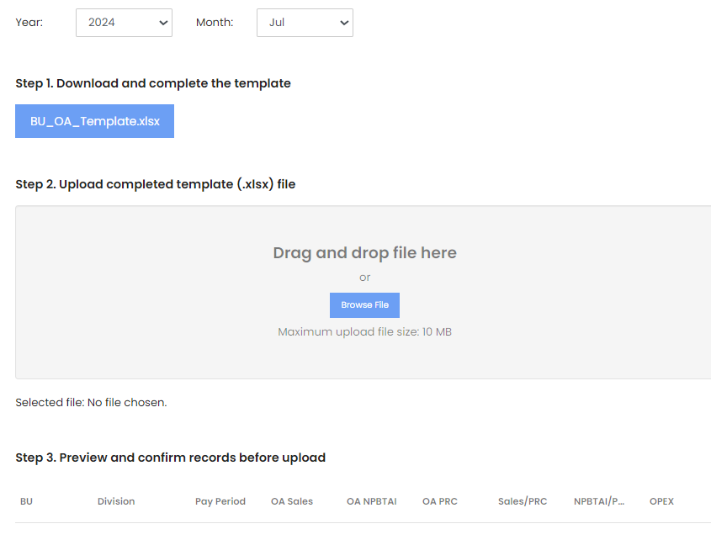Click the Step 1 download template heading
Image resolution: width=711 pixels, height=545 pixels.
(153, 83)
